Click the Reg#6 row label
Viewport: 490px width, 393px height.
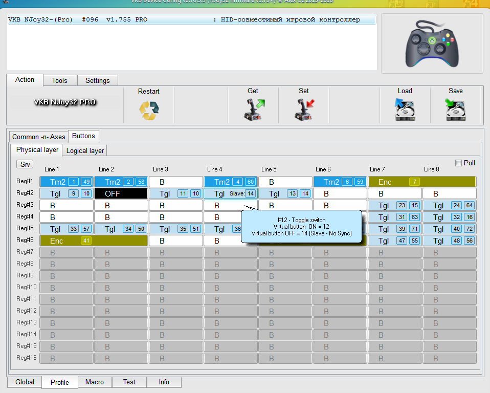(25, 240)
